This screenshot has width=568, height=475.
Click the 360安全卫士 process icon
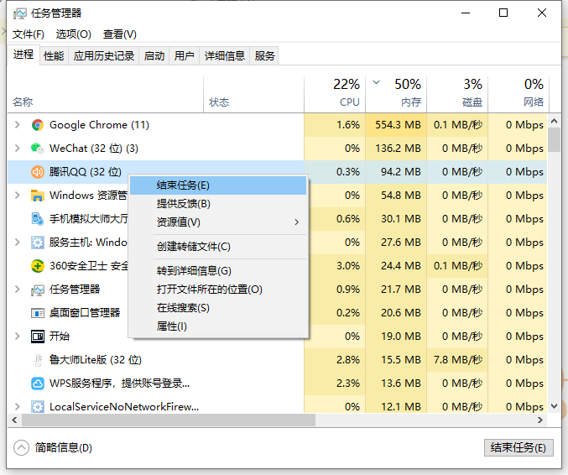click(37, 266)
